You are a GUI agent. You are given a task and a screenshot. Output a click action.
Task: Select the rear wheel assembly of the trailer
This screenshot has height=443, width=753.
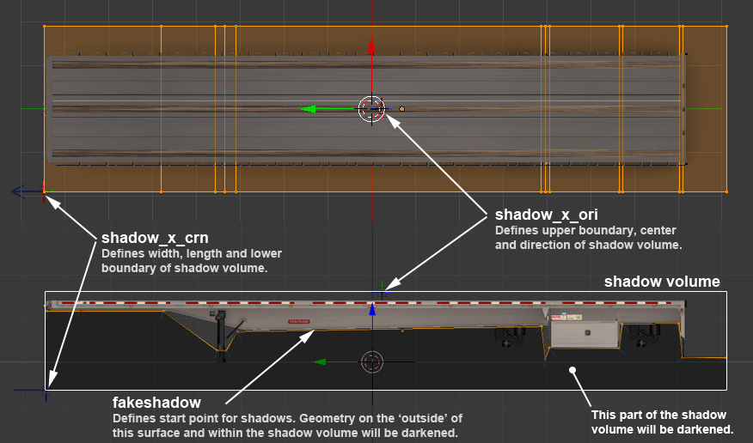coord(640,337)
